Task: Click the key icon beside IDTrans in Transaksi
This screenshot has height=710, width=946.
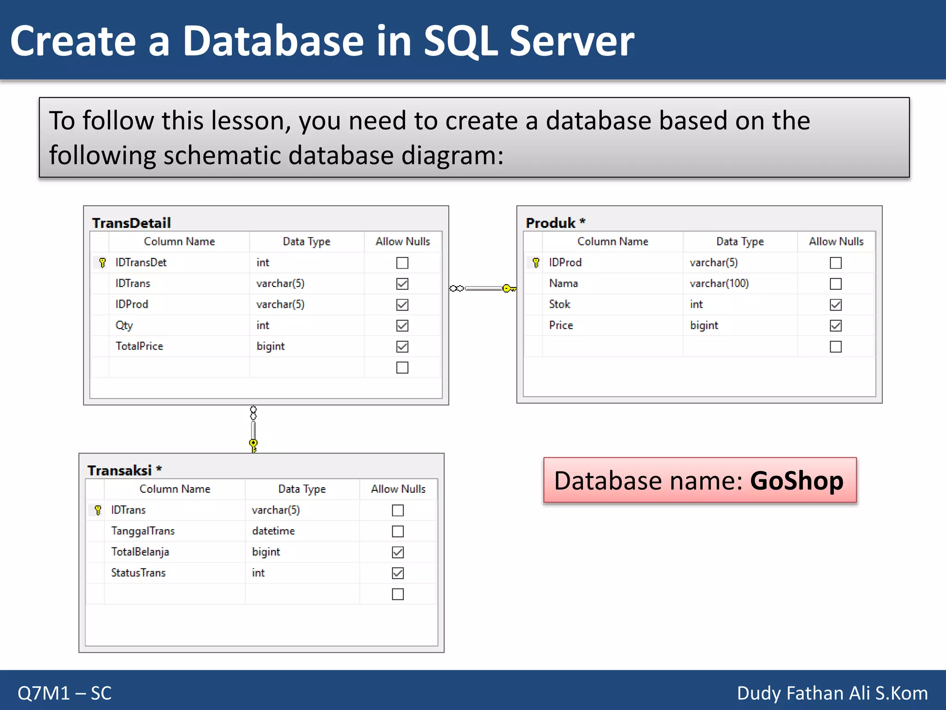Action: (x=97, y=510)
